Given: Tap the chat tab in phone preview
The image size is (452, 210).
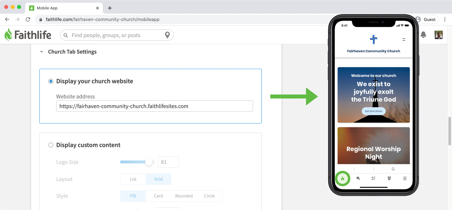Looking at the screenshot, I should point(358,178).
